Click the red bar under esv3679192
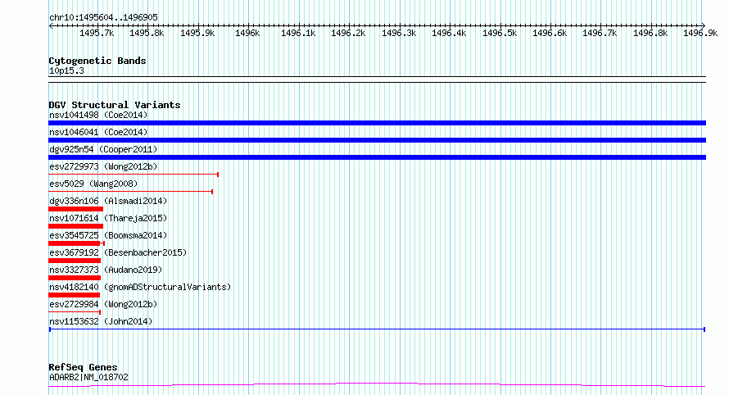The image size is (729, 395). 75,261
